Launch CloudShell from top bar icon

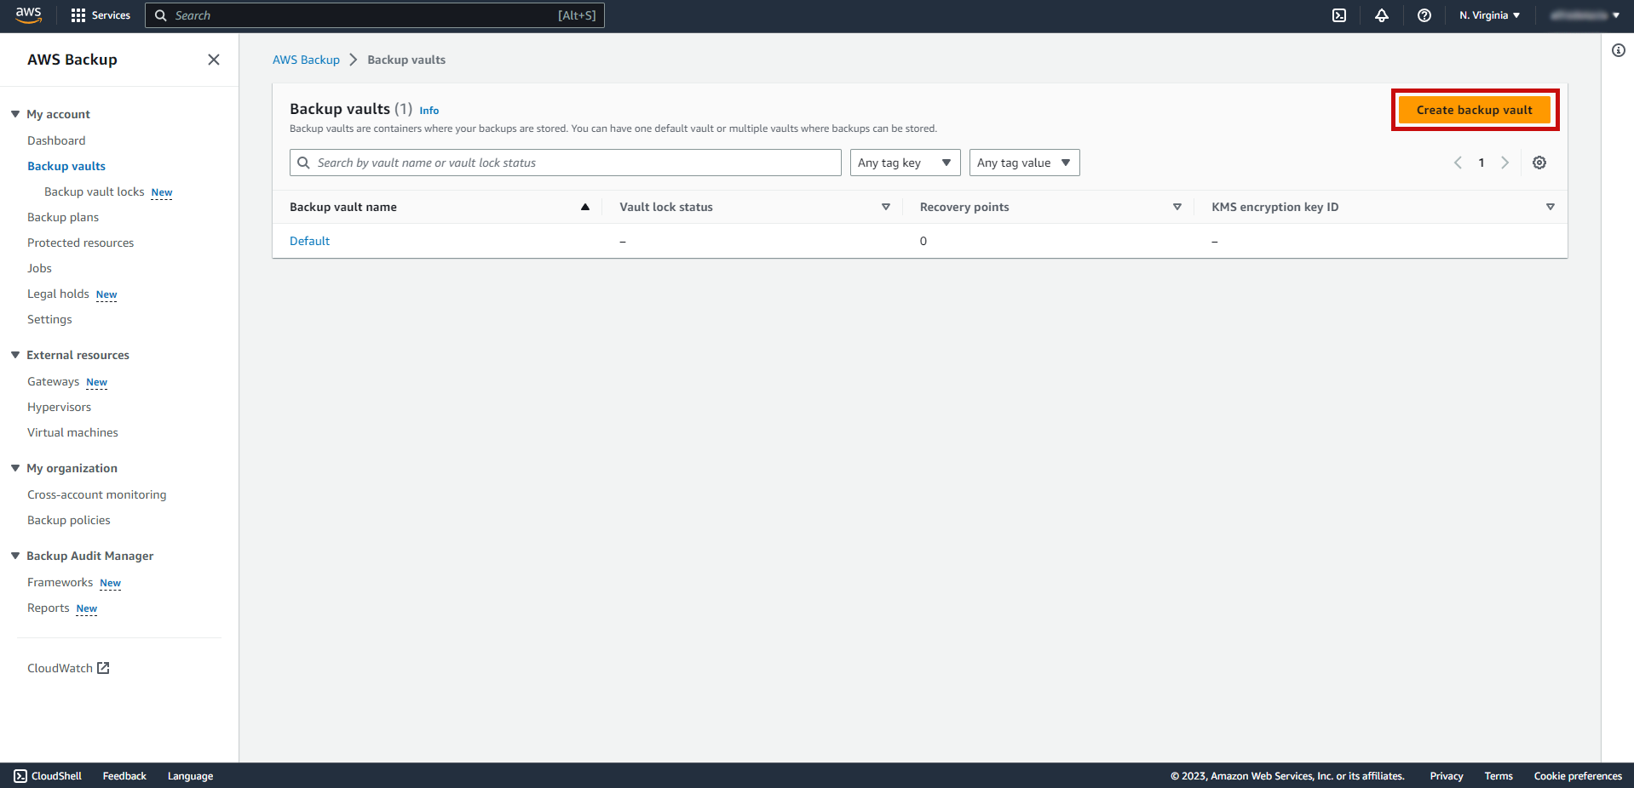pyautogui.click(x=1339, y=15)
